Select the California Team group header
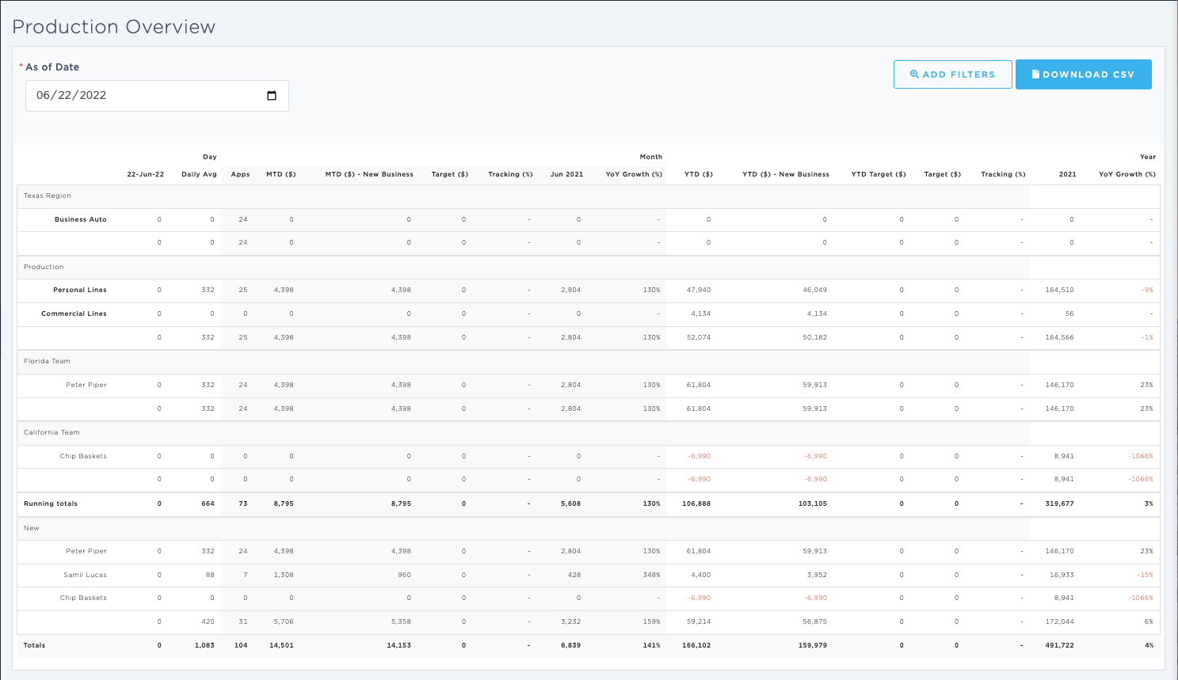This screenshot has height=680, width=1178. (51, 432)
